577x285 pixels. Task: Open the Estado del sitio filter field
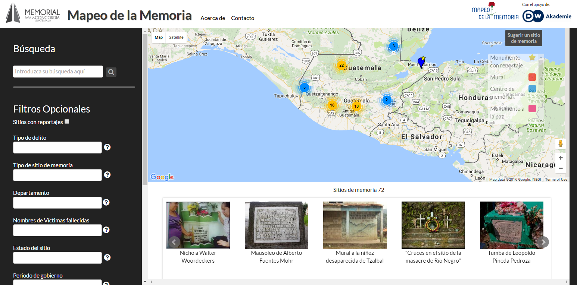tap(57, 258)
